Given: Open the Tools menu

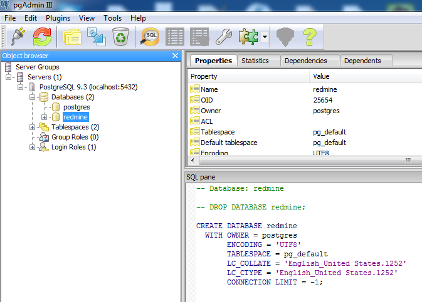Looking at the screenshot, I should pyautogui.click(x=112, y=18).
